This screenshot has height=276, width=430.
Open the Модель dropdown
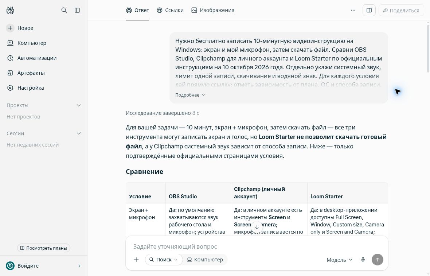click(x=339, y=260)
